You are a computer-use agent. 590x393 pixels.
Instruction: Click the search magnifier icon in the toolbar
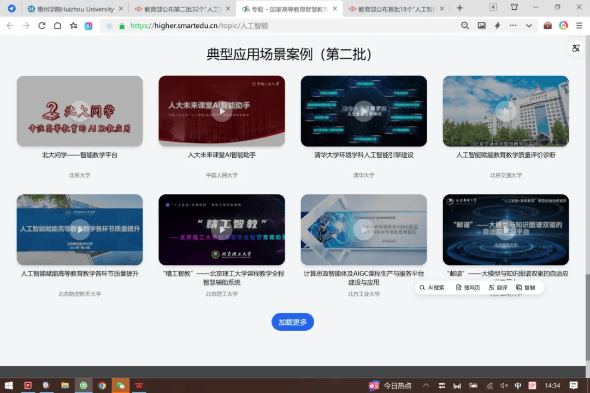coord(465,26)
